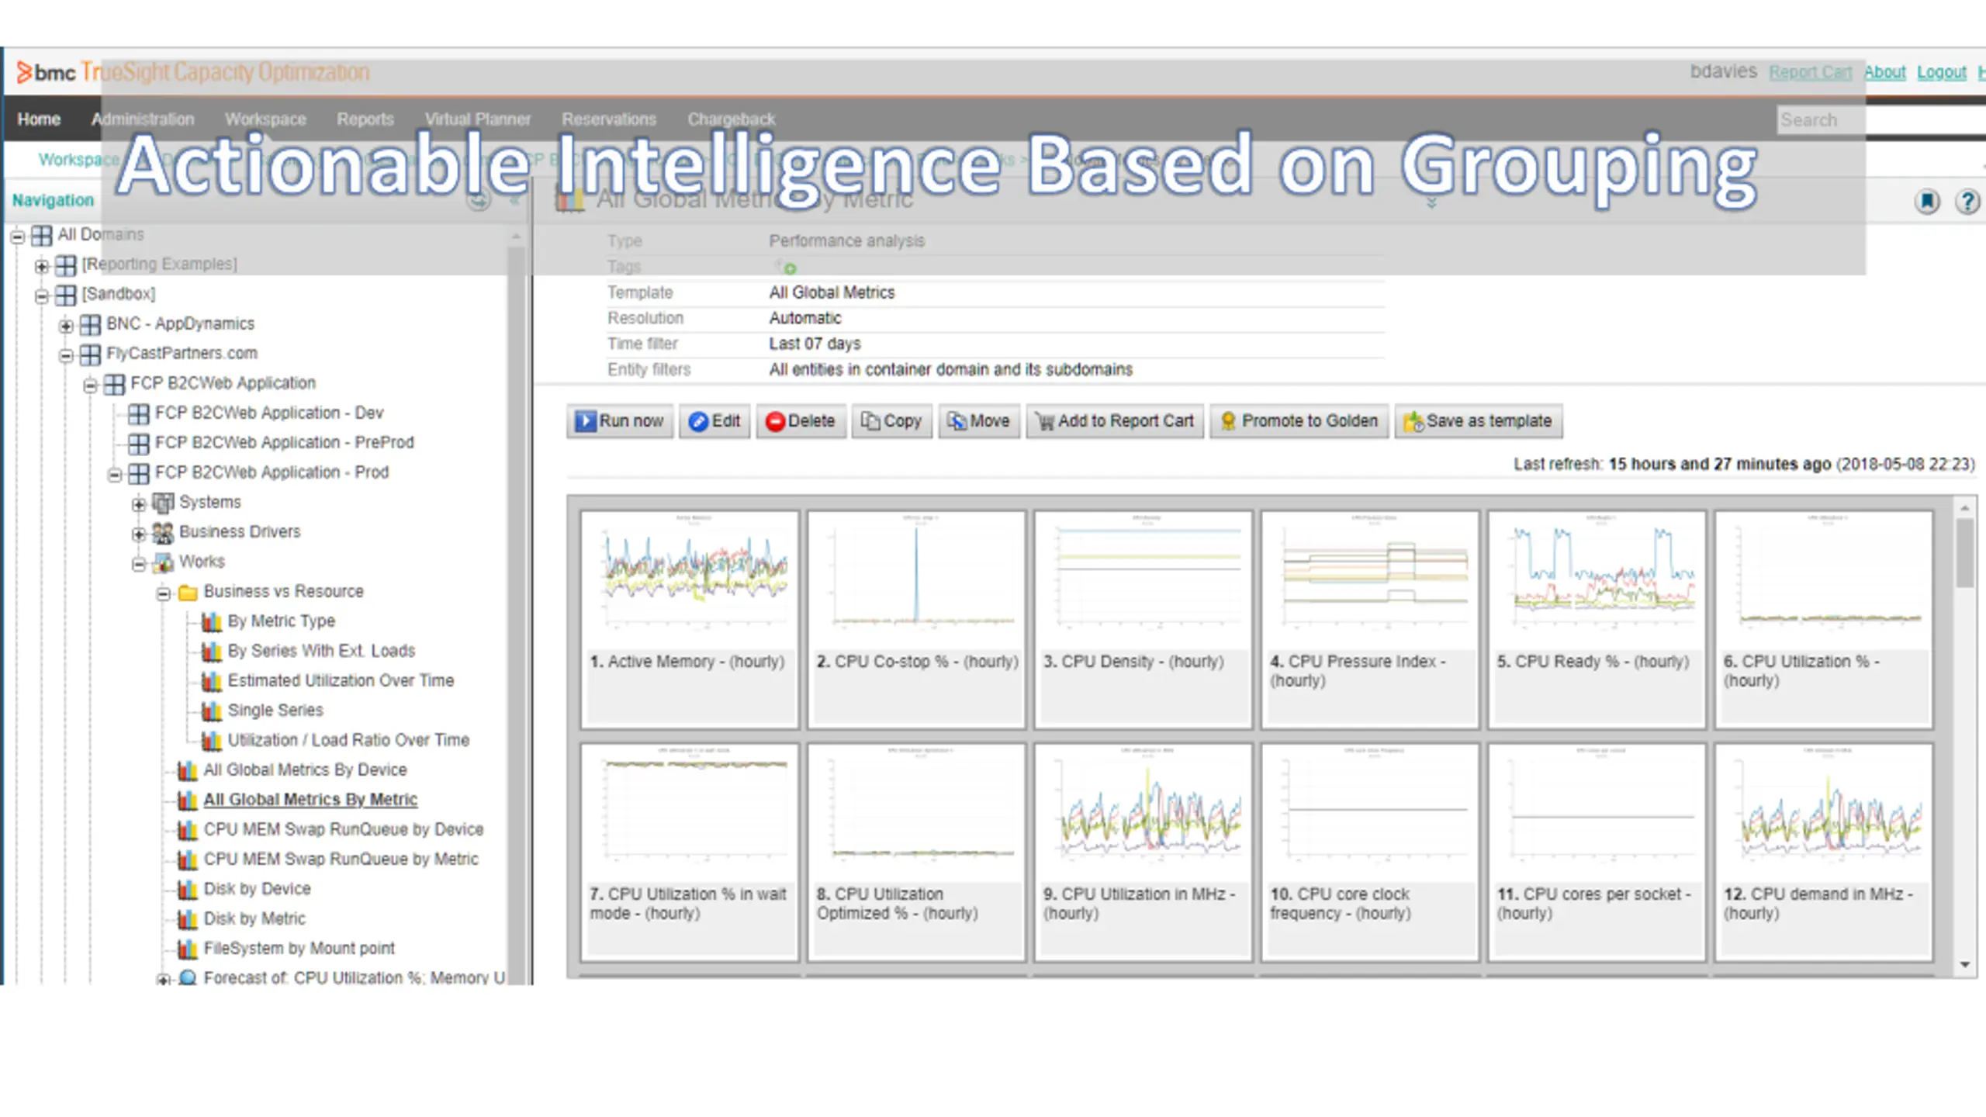This screenshot has width=1986, height=1117.
Task: Collapse the FlyCastPartners.com node
Action: pyautogui.click(x=66, y=356)
